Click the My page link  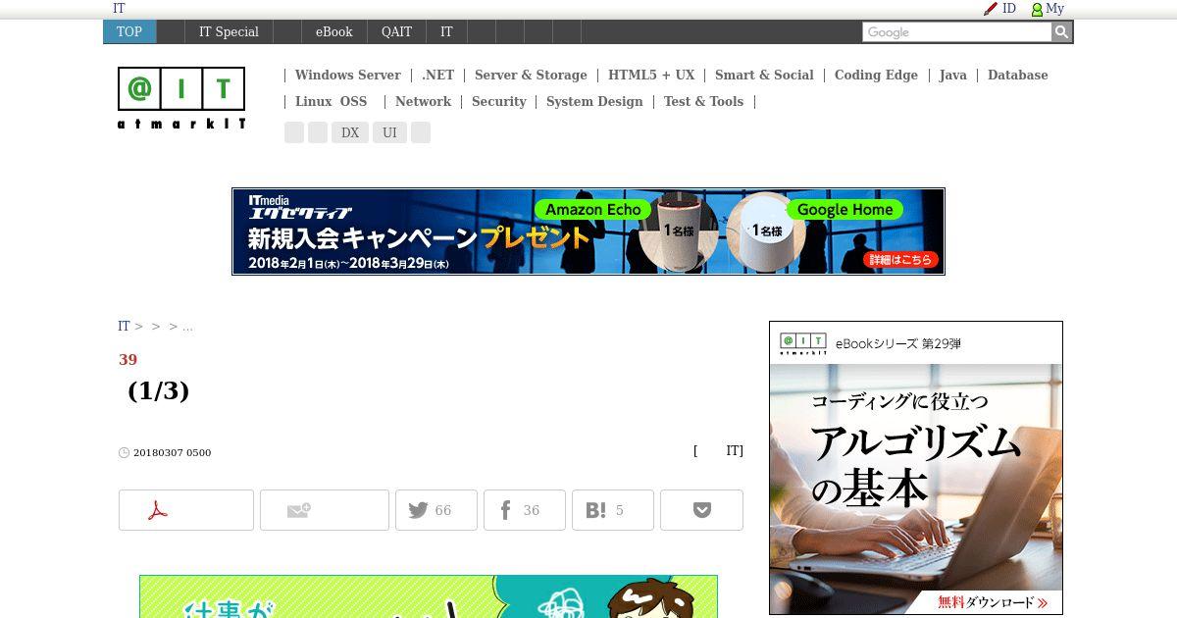1054,9
